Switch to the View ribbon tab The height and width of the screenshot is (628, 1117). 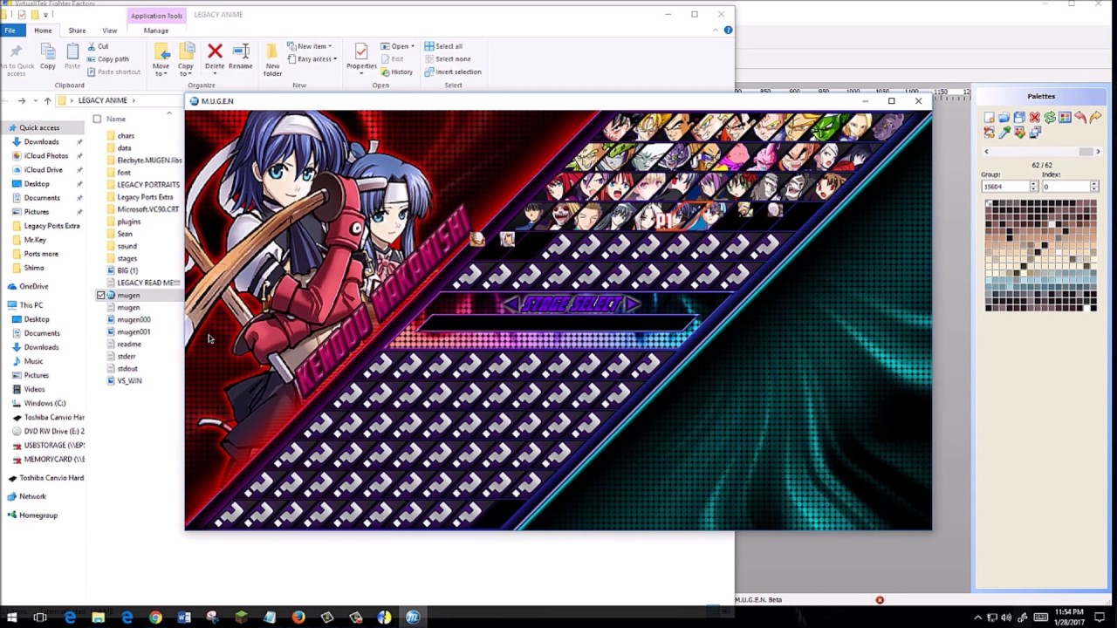(109, 31)
